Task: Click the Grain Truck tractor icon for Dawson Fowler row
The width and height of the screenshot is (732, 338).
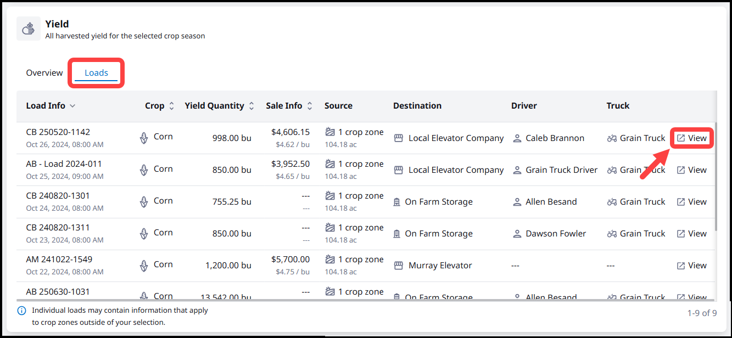Action: 612,234
